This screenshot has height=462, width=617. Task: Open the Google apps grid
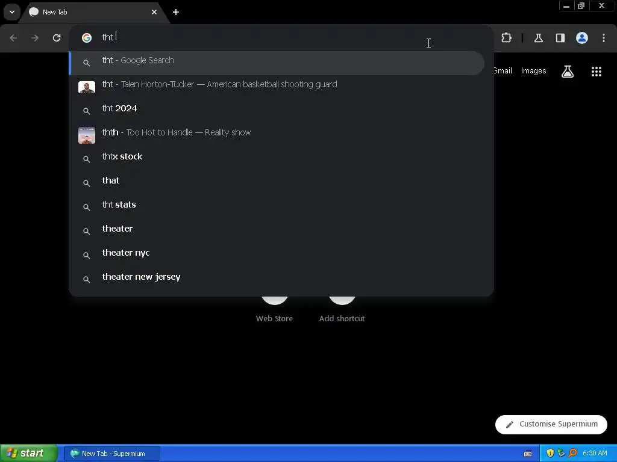[x=597, y=72]
